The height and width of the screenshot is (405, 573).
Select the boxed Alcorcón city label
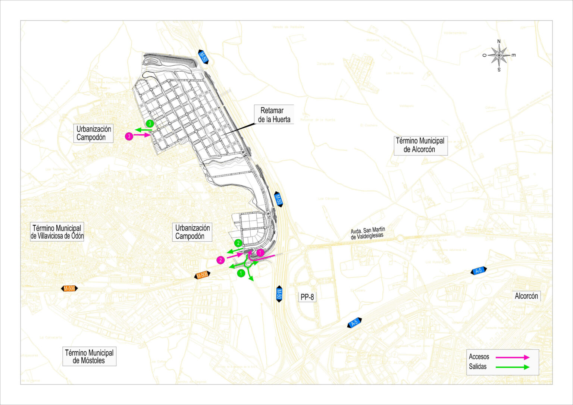point(526,296)
